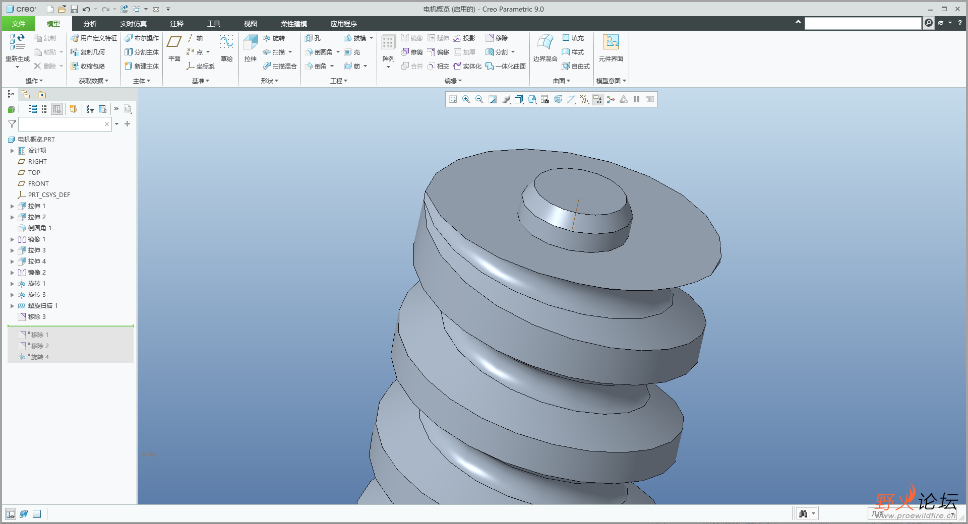Open the 操作 group dropdown

pos(34,81)
